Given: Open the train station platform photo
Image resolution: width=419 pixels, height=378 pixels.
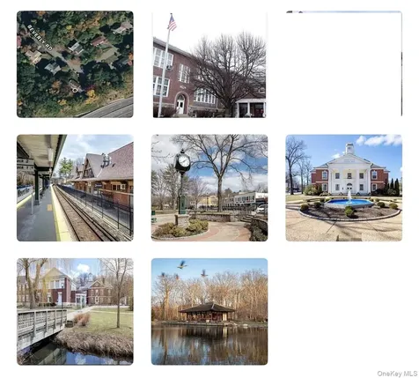Looking at the screenshot, I should pos(75,188).
